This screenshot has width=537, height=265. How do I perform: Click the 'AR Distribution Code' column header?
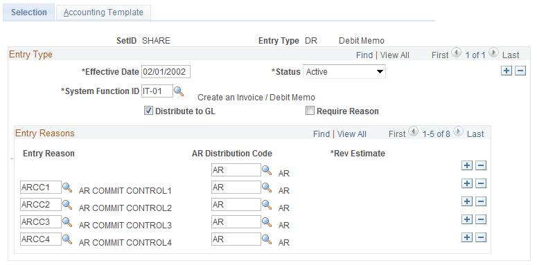[x=232, y=154]
